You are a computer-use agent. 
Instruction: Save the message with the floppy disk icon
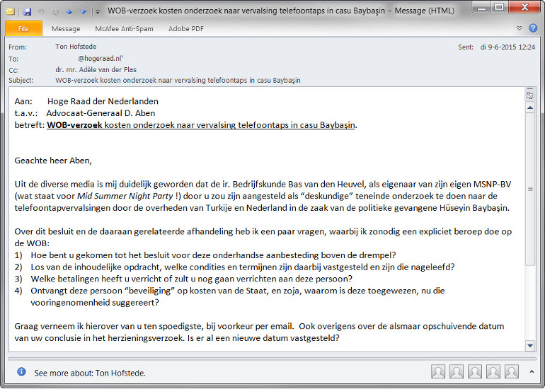[27, 12]
